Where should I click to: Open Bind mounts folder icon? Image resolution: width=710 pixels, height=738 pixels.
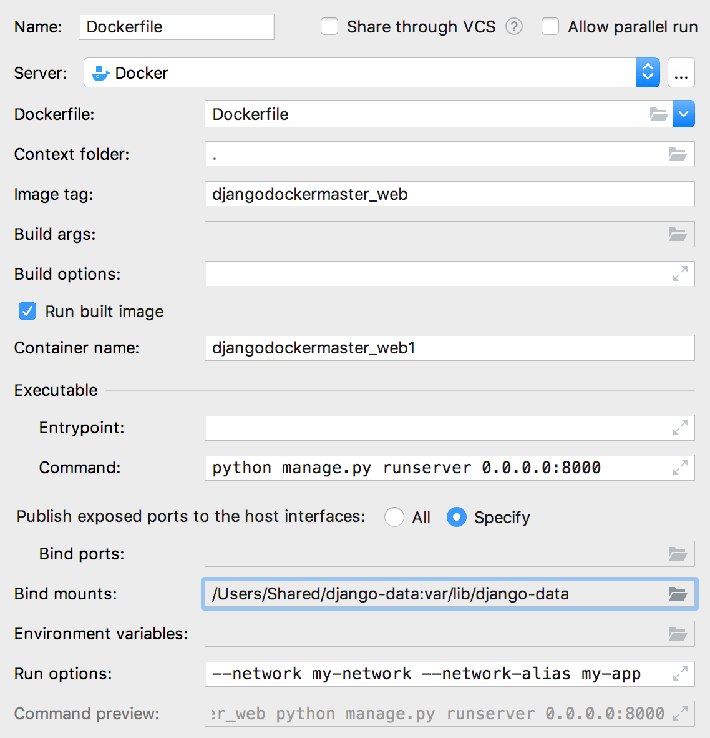tap(678, 594)
